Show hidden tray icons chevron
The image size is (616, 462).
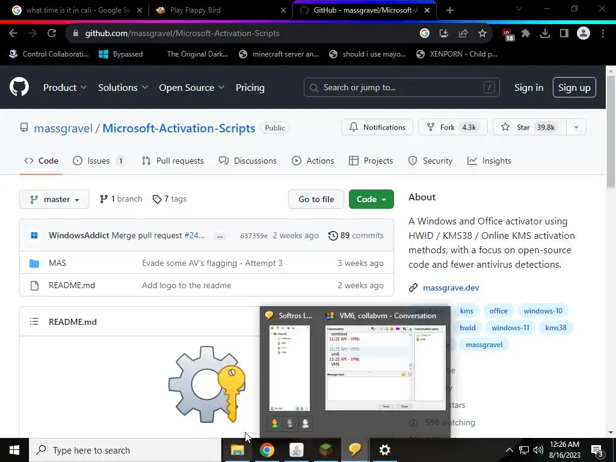(x=509, y=450)
